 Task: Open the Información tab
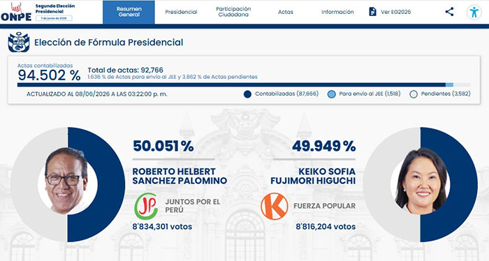tap(337, 12)
